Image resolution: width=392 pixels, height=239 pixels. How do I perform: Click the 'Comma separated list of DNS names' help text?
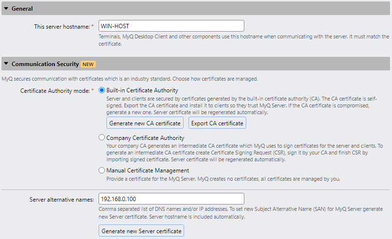click(240, 213)
